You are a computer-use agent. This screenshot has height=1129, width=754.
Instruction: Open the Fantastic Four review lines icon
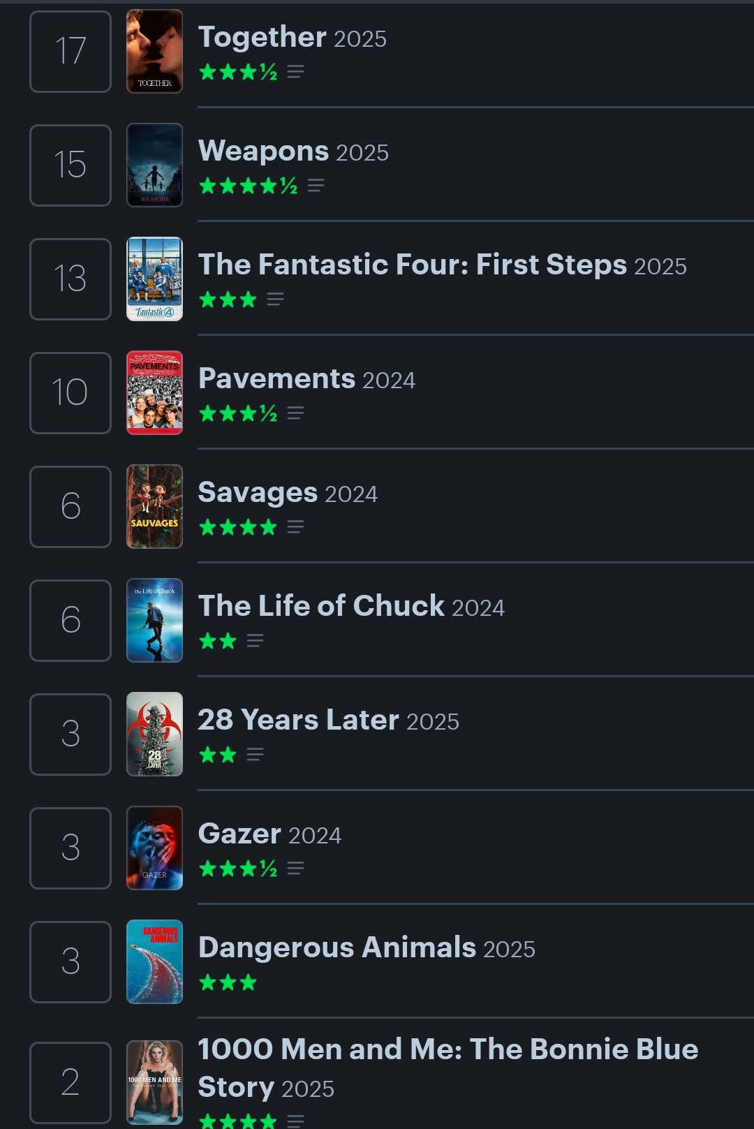275,300
